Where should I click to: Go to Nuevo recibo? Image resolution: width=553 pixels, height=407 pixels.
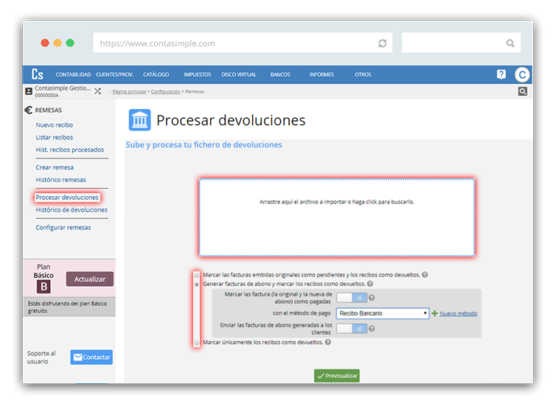tap(55, 125)
